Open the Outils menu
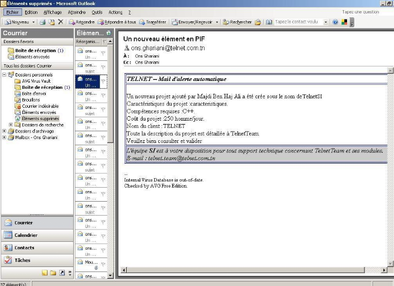394x286 pixels. coord(97,12)
